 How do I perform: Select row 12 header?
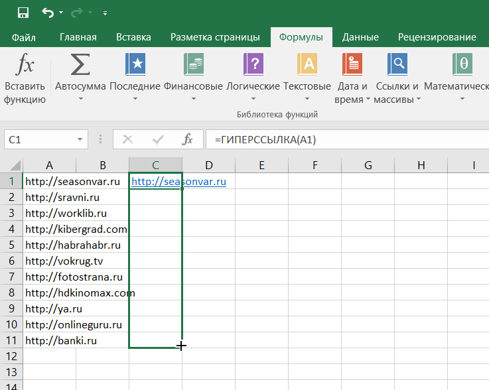click(11, 356)
